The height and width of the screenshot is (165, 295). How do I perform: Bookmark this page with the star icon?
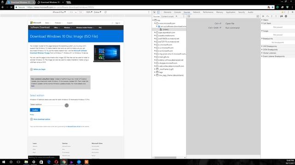[272, 7]
